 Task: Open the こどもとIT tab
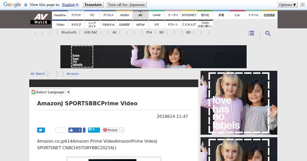[x=189, y=24]
